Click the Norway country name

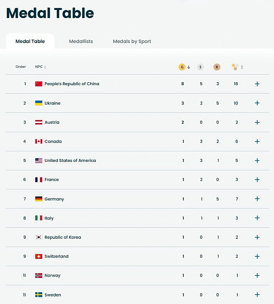coord(52,276)
